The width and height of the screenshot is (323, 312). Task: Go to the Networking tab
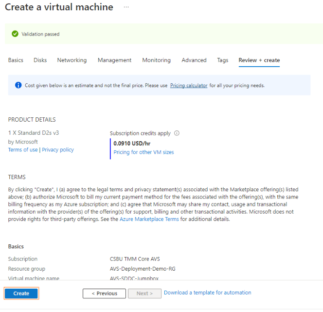pyautogui.click(x=72, y=60)
